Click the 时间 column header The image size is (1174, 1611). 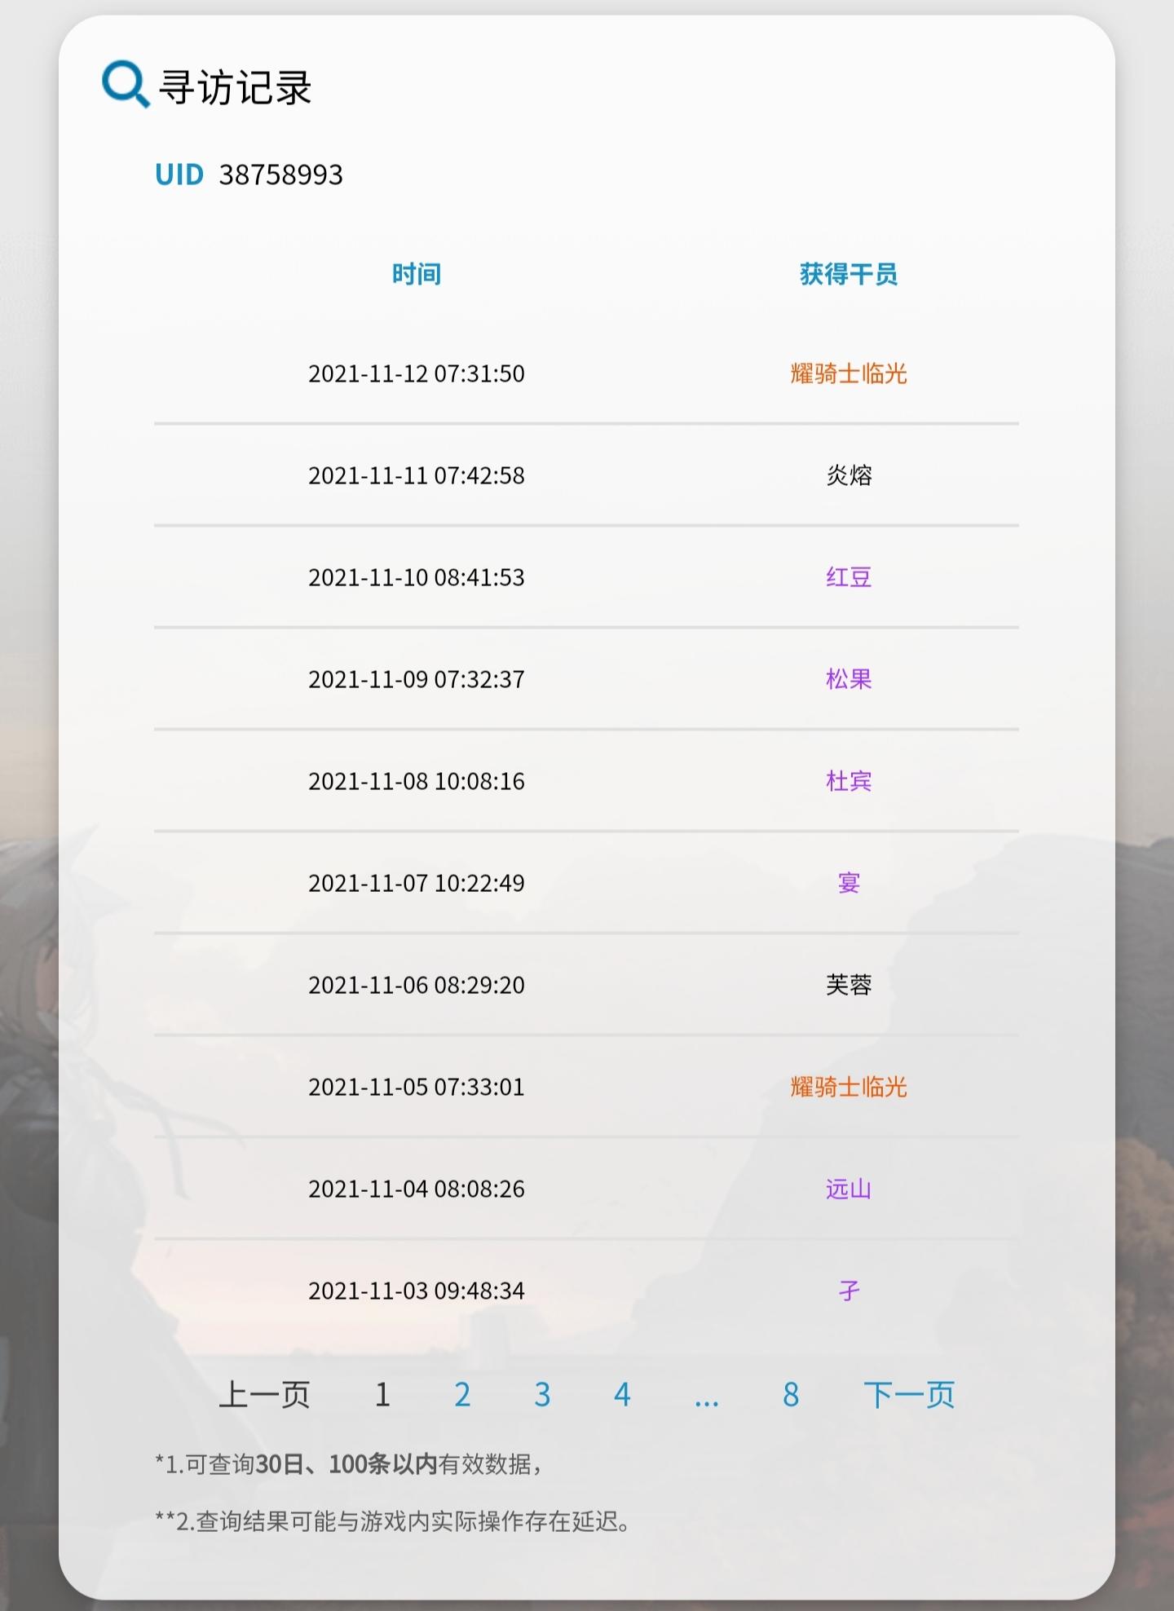click(417, 274)
